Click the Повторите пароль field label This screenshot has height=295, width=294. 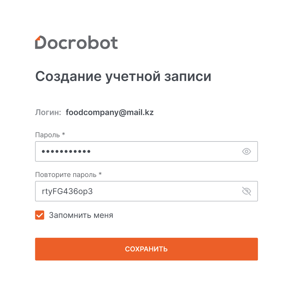click(x=66, y=175)
